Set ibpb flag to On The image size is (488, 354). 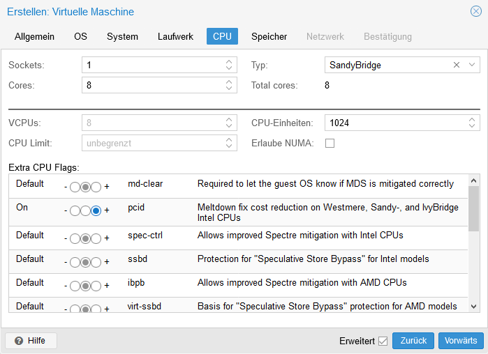coord(96,285)
